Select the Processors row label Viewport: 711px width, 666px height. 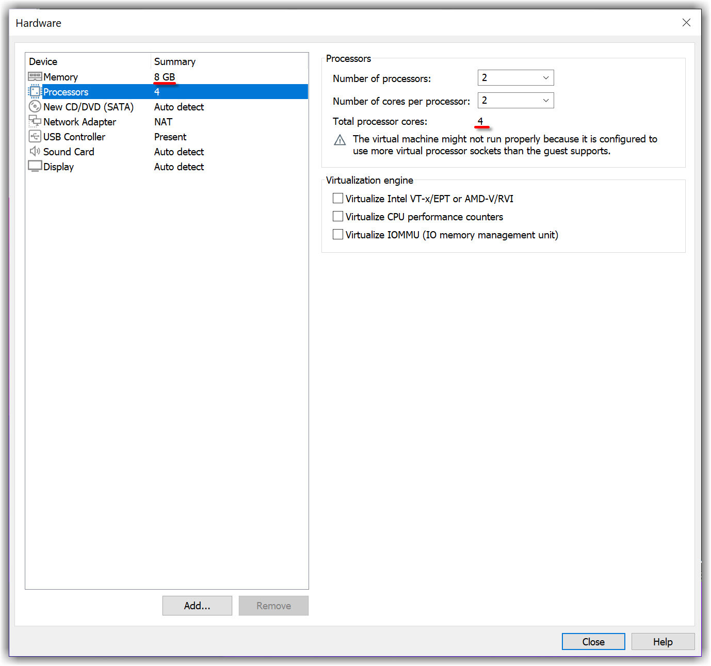[x=66, y=92]
